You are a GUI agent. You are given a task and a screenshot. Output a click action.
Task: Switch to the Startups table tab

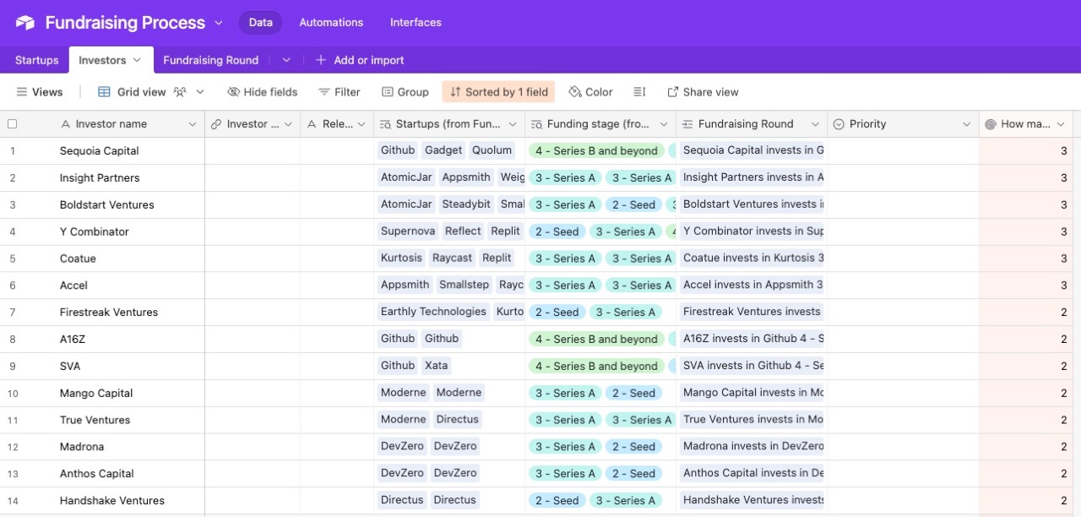point(36,60)
